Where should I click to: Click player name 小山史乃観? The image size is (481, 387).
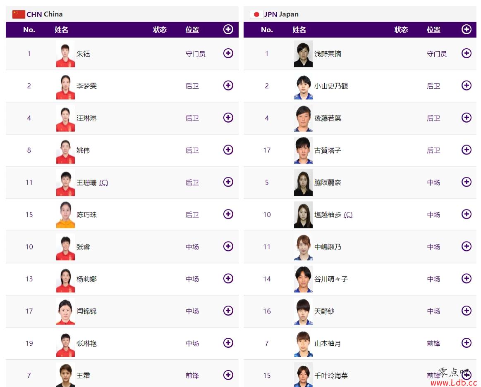[x=331, y=86]
